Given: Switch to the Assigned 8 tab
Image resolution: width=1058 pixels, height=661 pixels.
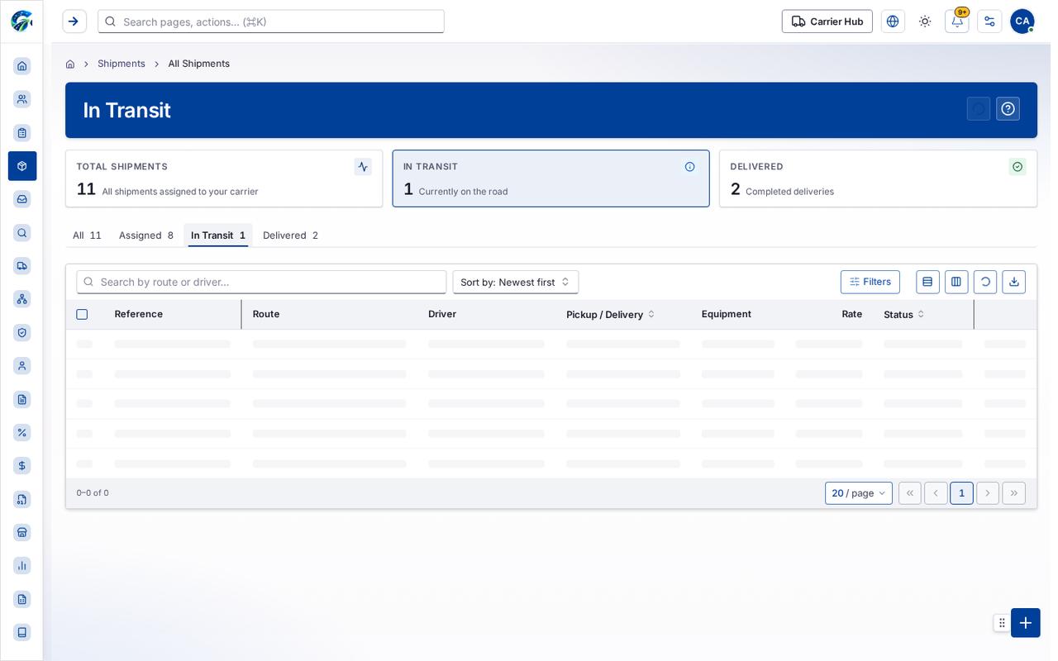Looking at the screenshot, I should pos(146,235).
